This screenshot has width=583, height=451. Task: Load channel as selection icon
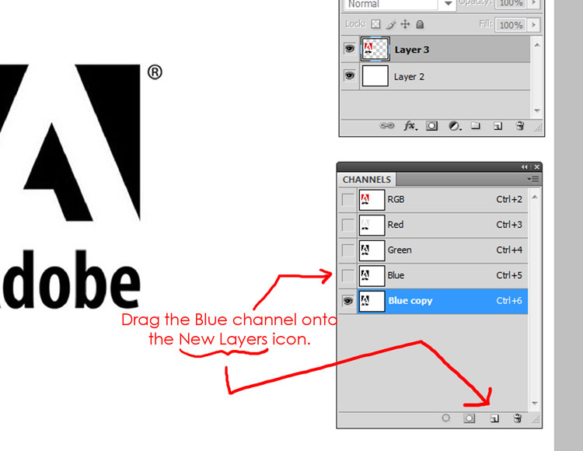(446, 418)
